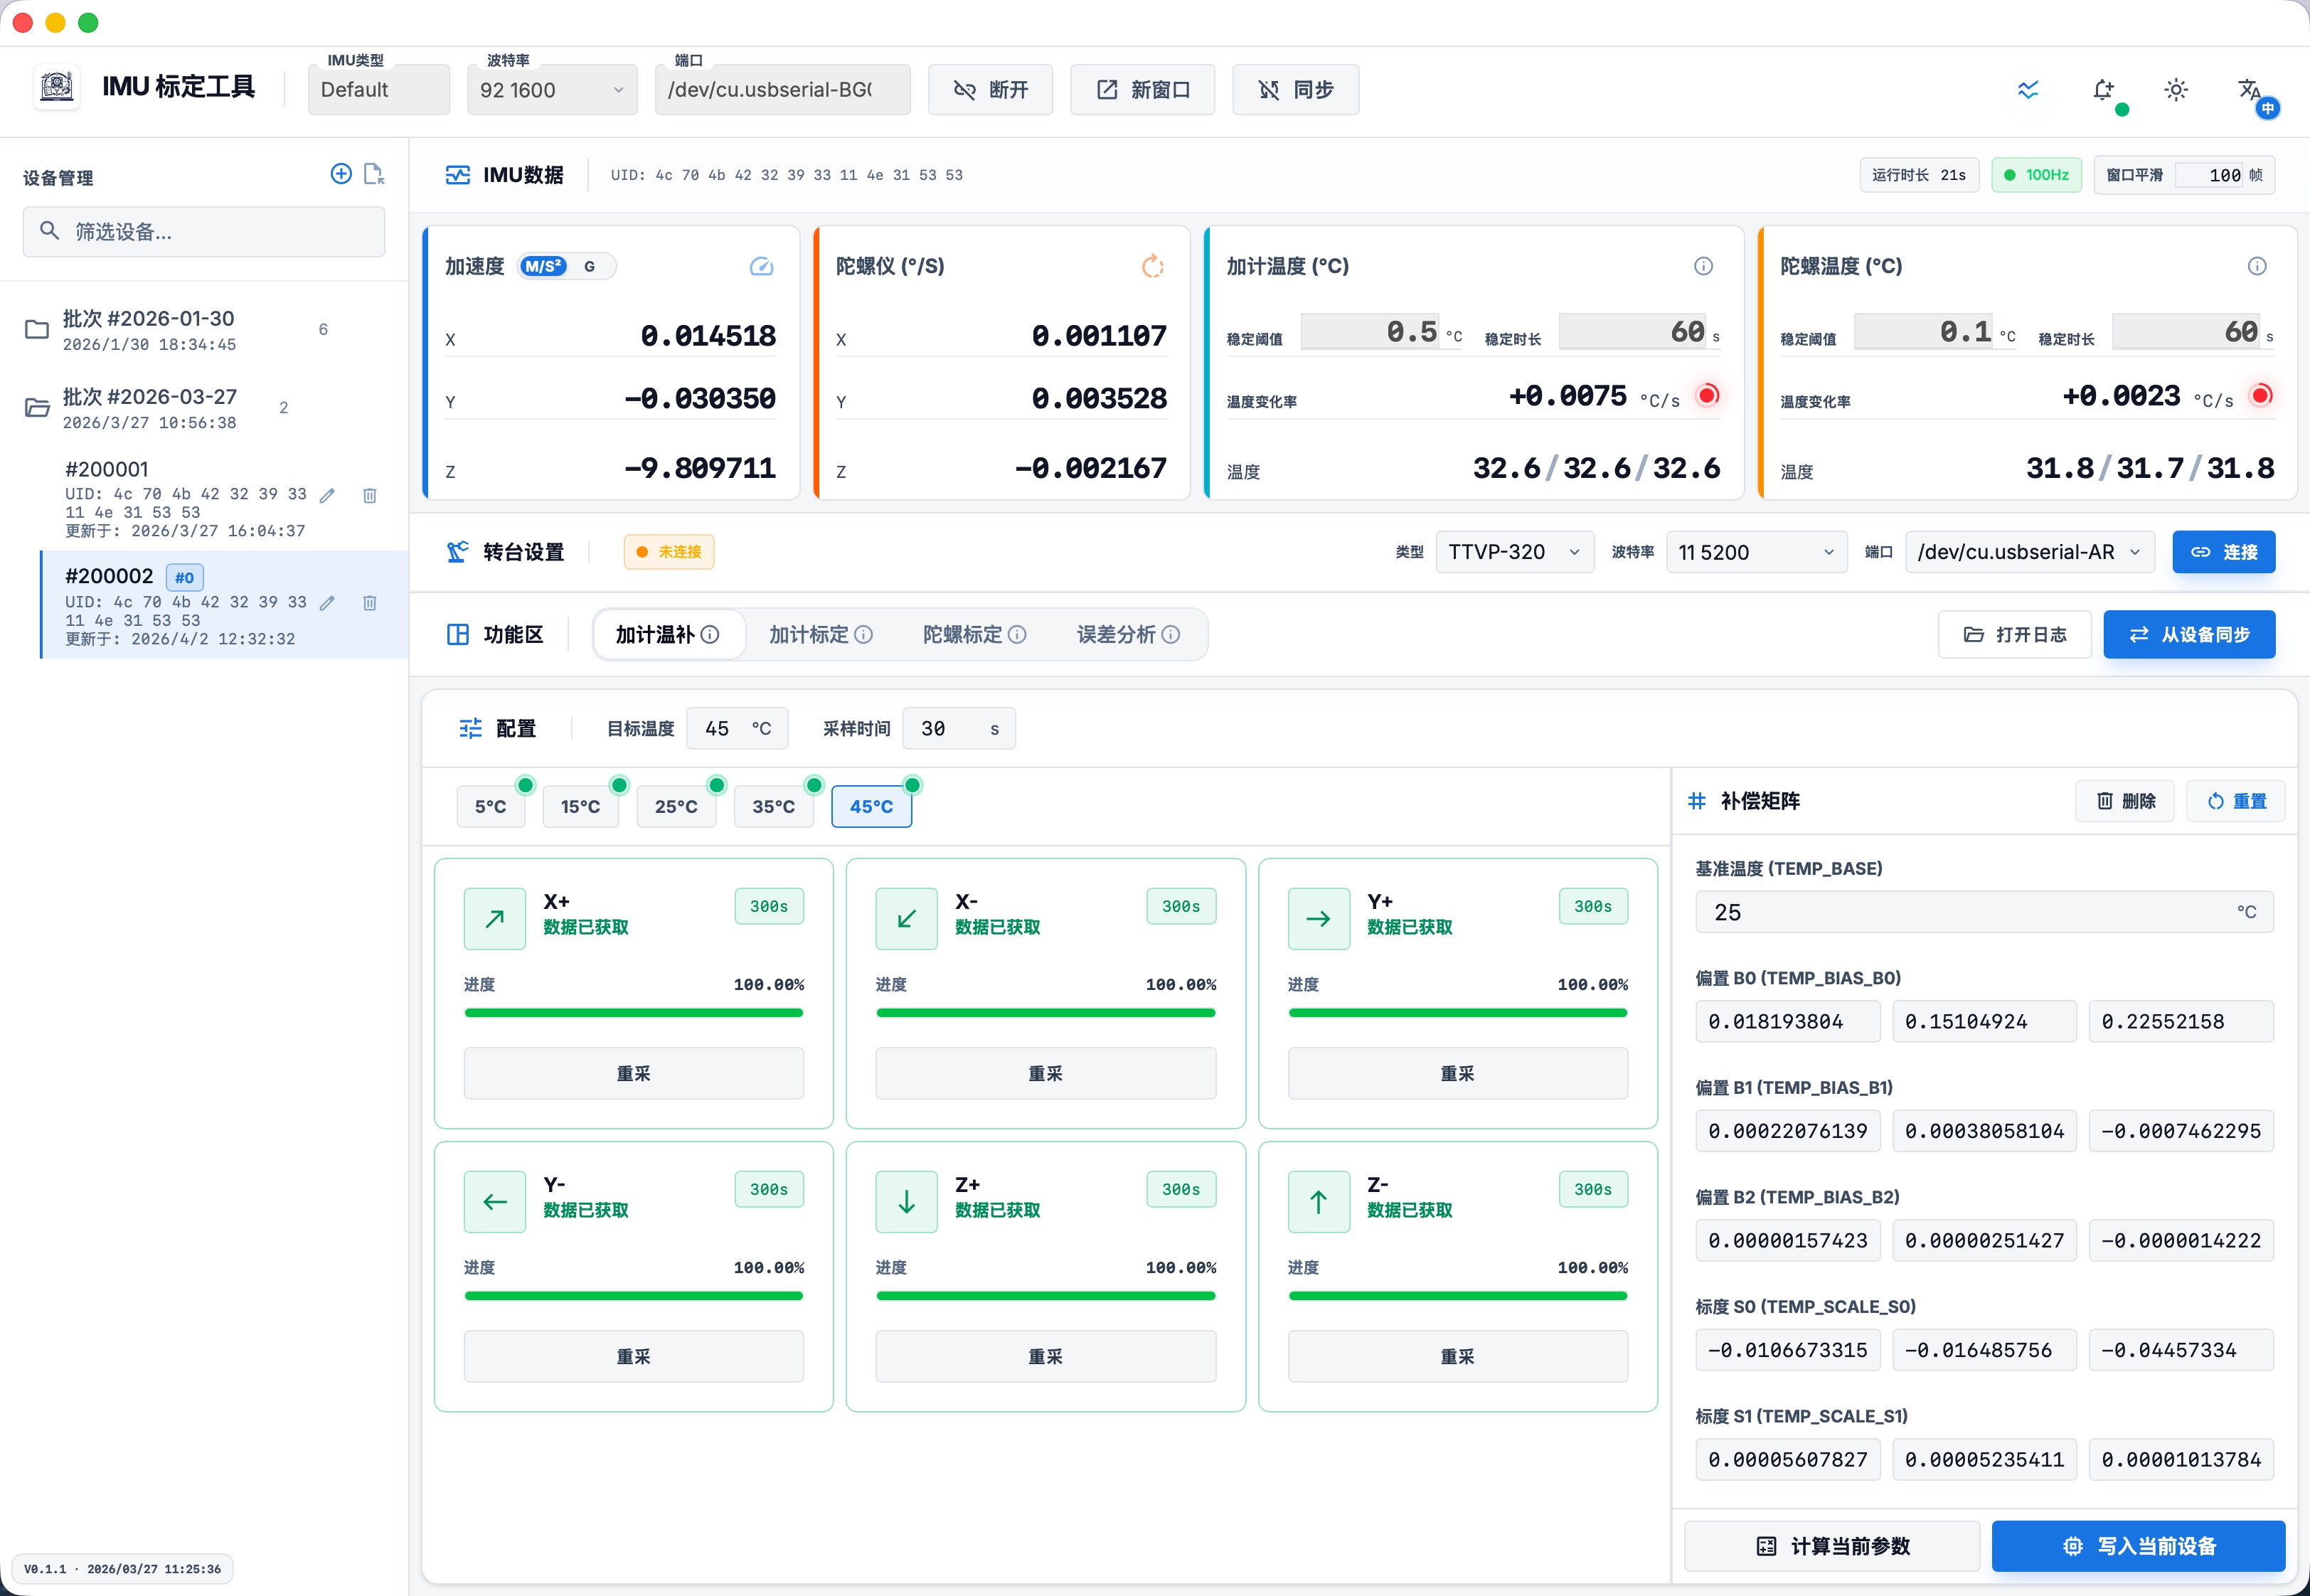This screenshot has height=1596, width=2310.
Task: Select device #200001 in the list
Action: tap(224, 498)
